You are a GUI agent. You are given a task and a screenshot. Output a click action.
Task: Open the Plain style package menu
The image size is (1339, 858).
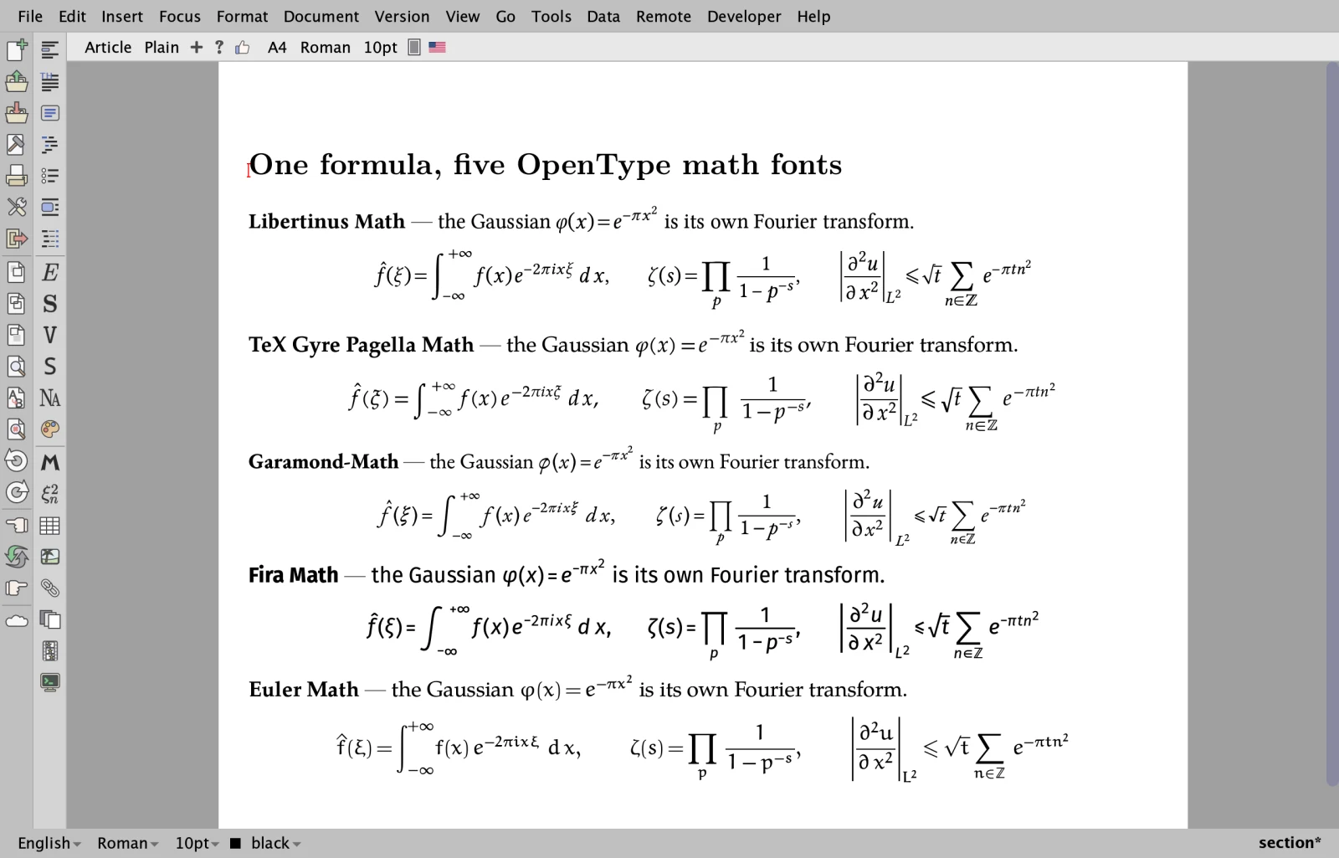[162, 48]
